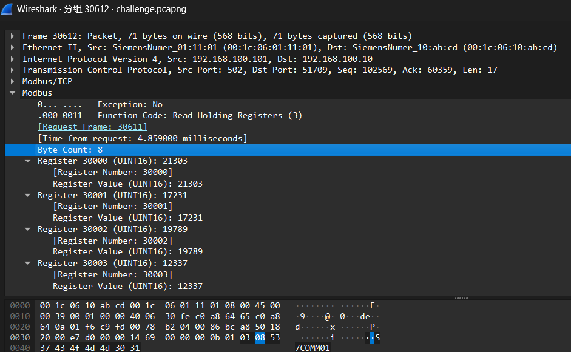The image size is (571, 352).
Task: Collapse the Modbus section
Action: pos(13,93)
